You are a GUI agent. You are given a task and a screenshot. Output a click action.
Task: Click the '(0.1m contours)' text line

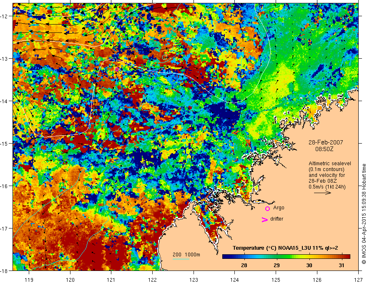[x=326, y=169]
